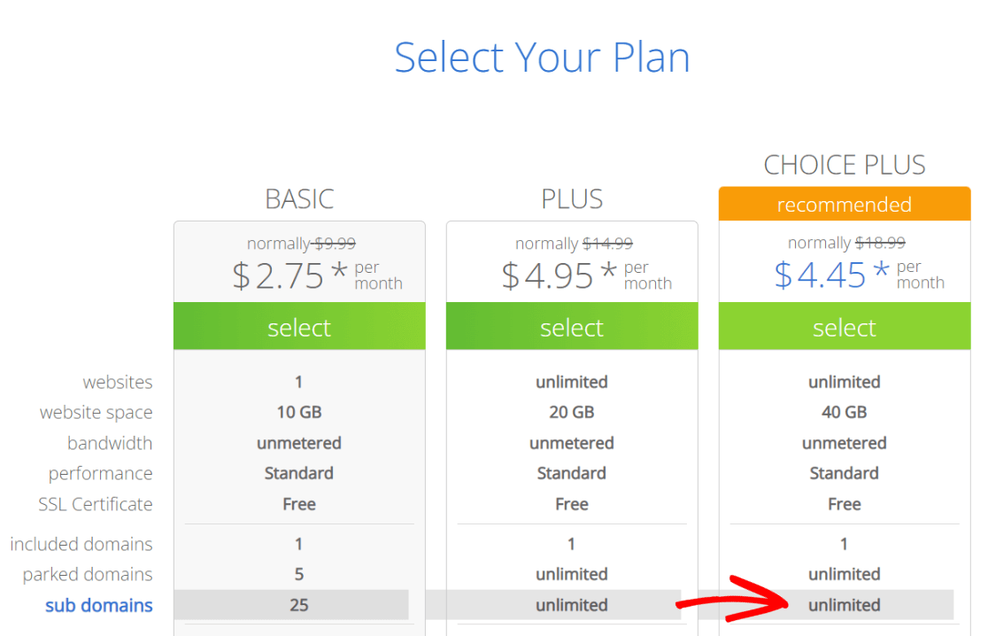Screen dimensions: 988x636
Task: Click the CHOICE PLUS plan header
Action: coord(844,164)
